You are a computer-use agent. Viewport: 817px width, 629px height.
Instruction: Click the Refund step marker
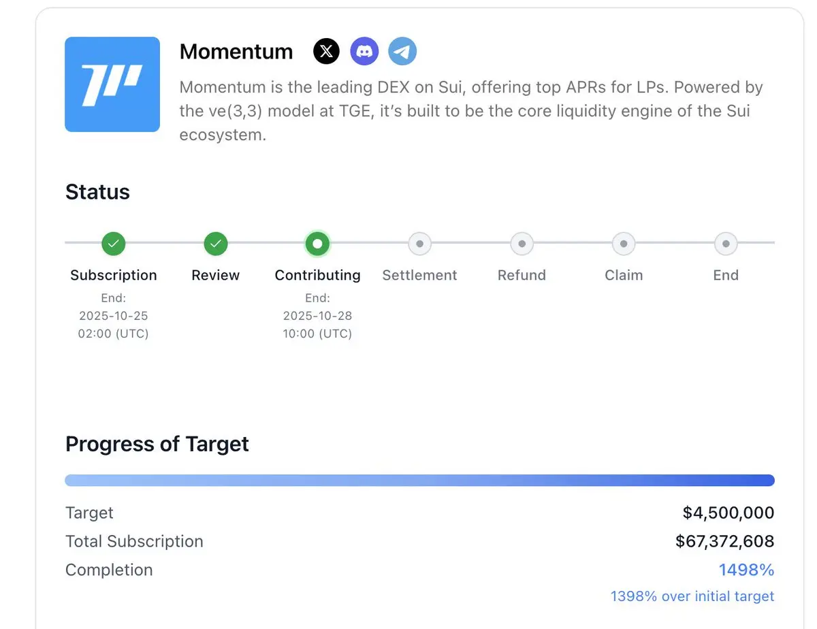click(522, 243)
